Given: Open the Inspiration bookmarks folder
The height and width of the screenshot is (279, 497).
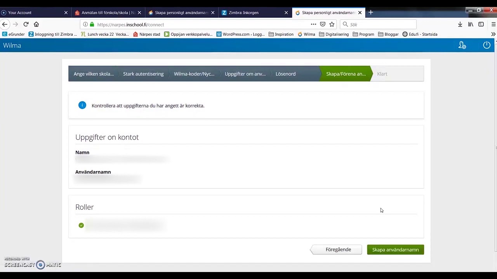Looking at the screenshot, I should point(281,34).
